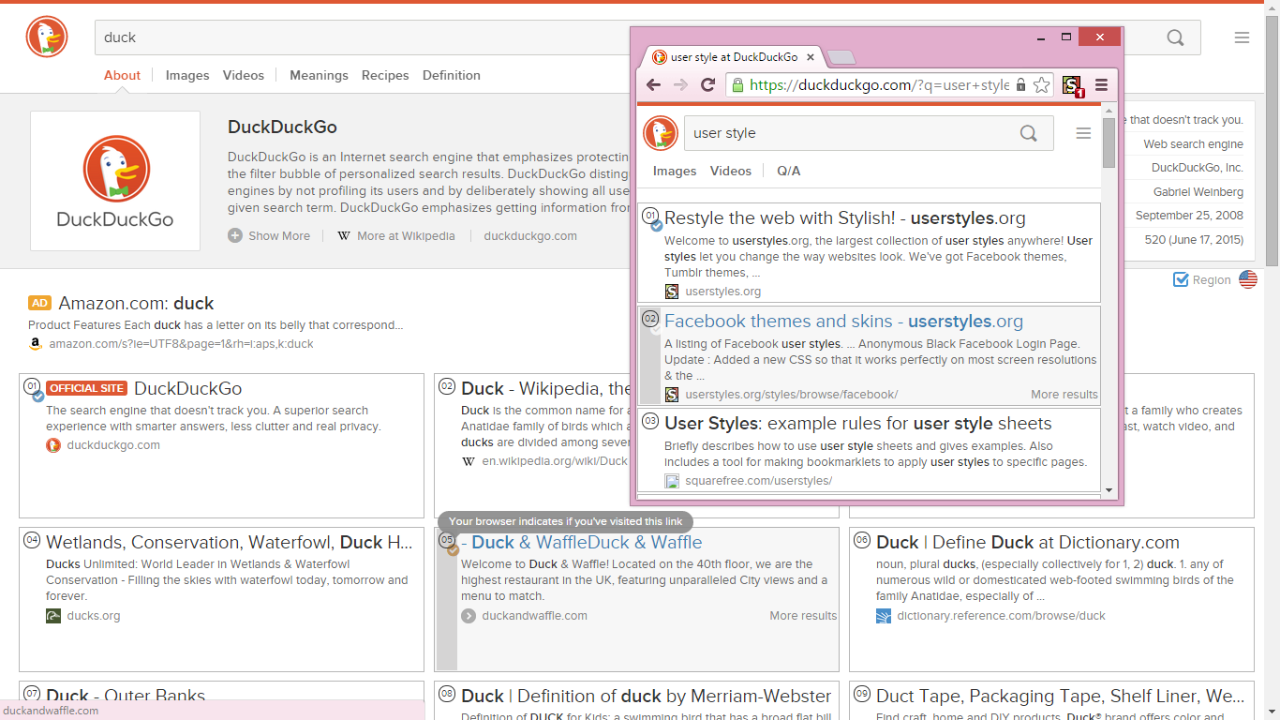Screen dimensions: 1280x720
Task: Click the magnifying glass in the popup search bar
Action: click(x=1028, y=133)
